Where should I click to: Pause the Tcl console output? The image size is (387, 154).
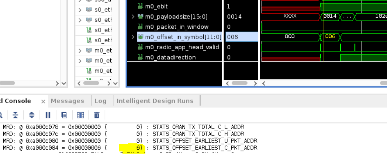point(48,115)
